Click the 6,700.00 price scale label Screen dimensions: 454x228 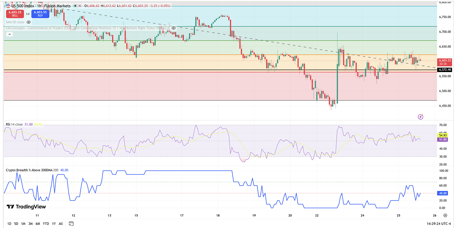click(445, 32)
